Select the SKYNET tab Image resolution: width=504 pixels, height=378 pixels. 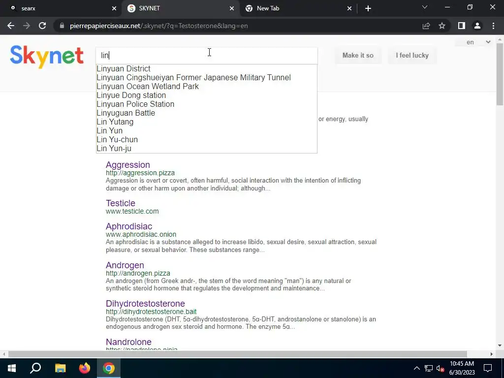click(x=181, y=8)
